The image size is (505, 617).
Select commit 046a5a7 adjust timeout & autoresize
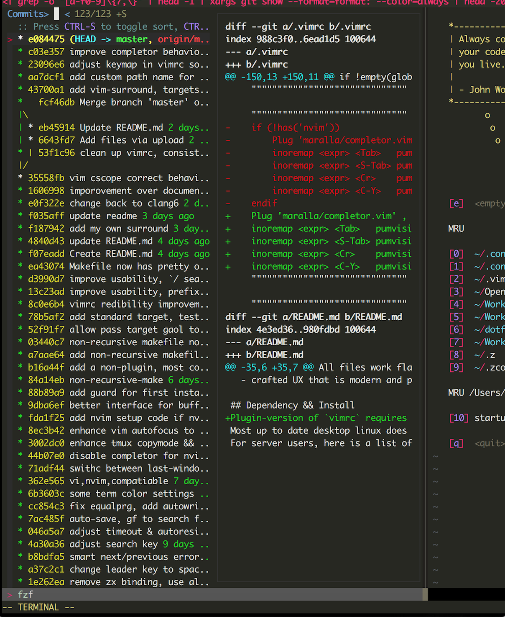point(113,532)
